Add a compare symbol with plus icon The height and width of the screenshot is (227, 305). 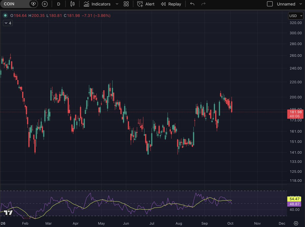[45, 4]
